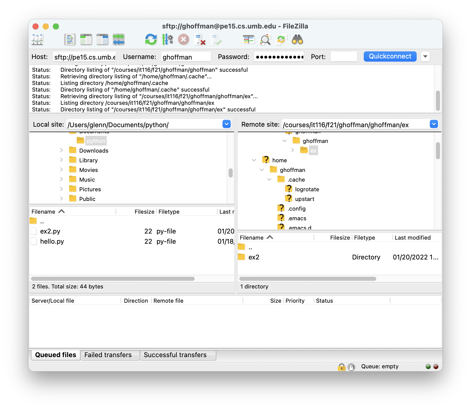Expand the remote ex folder
This screenshot has height=409, width=471.
[x=292, y=150]
